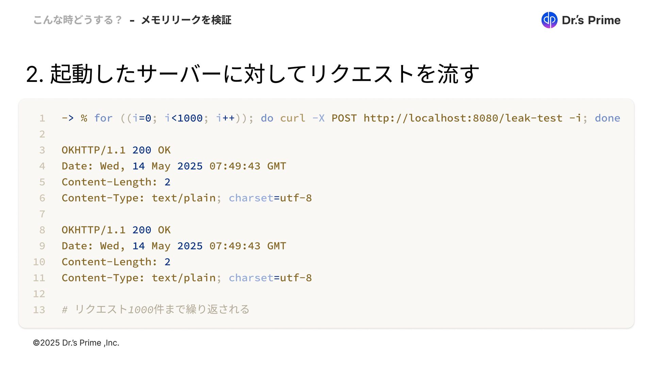Click Content-Length: 2 on line 5

[x=116, y=182]
